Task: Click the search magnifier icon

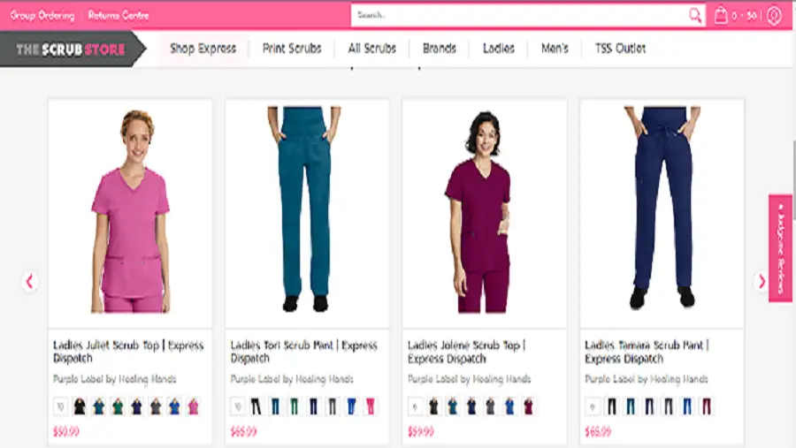Action: click(x=695, y=15)
